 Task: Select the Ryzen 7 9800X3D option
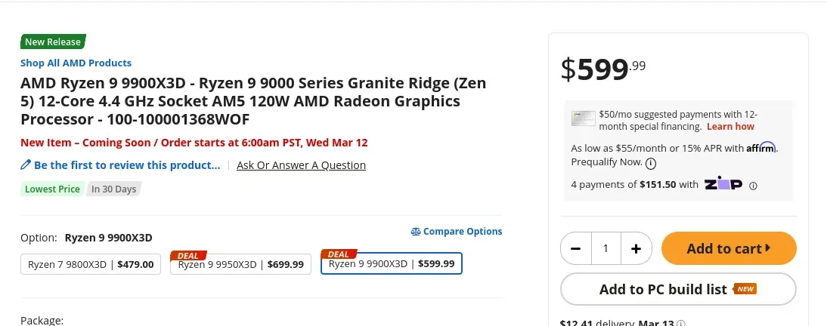click(91, 264)
